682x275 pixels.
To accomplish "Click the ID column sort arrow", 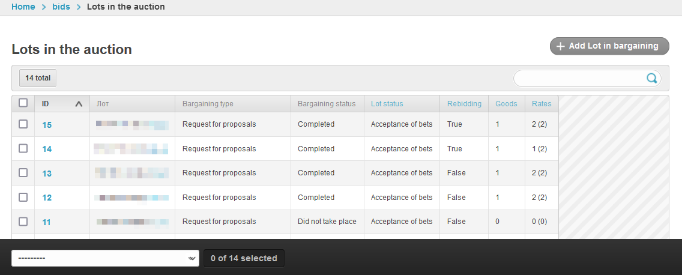I will 79,104.
